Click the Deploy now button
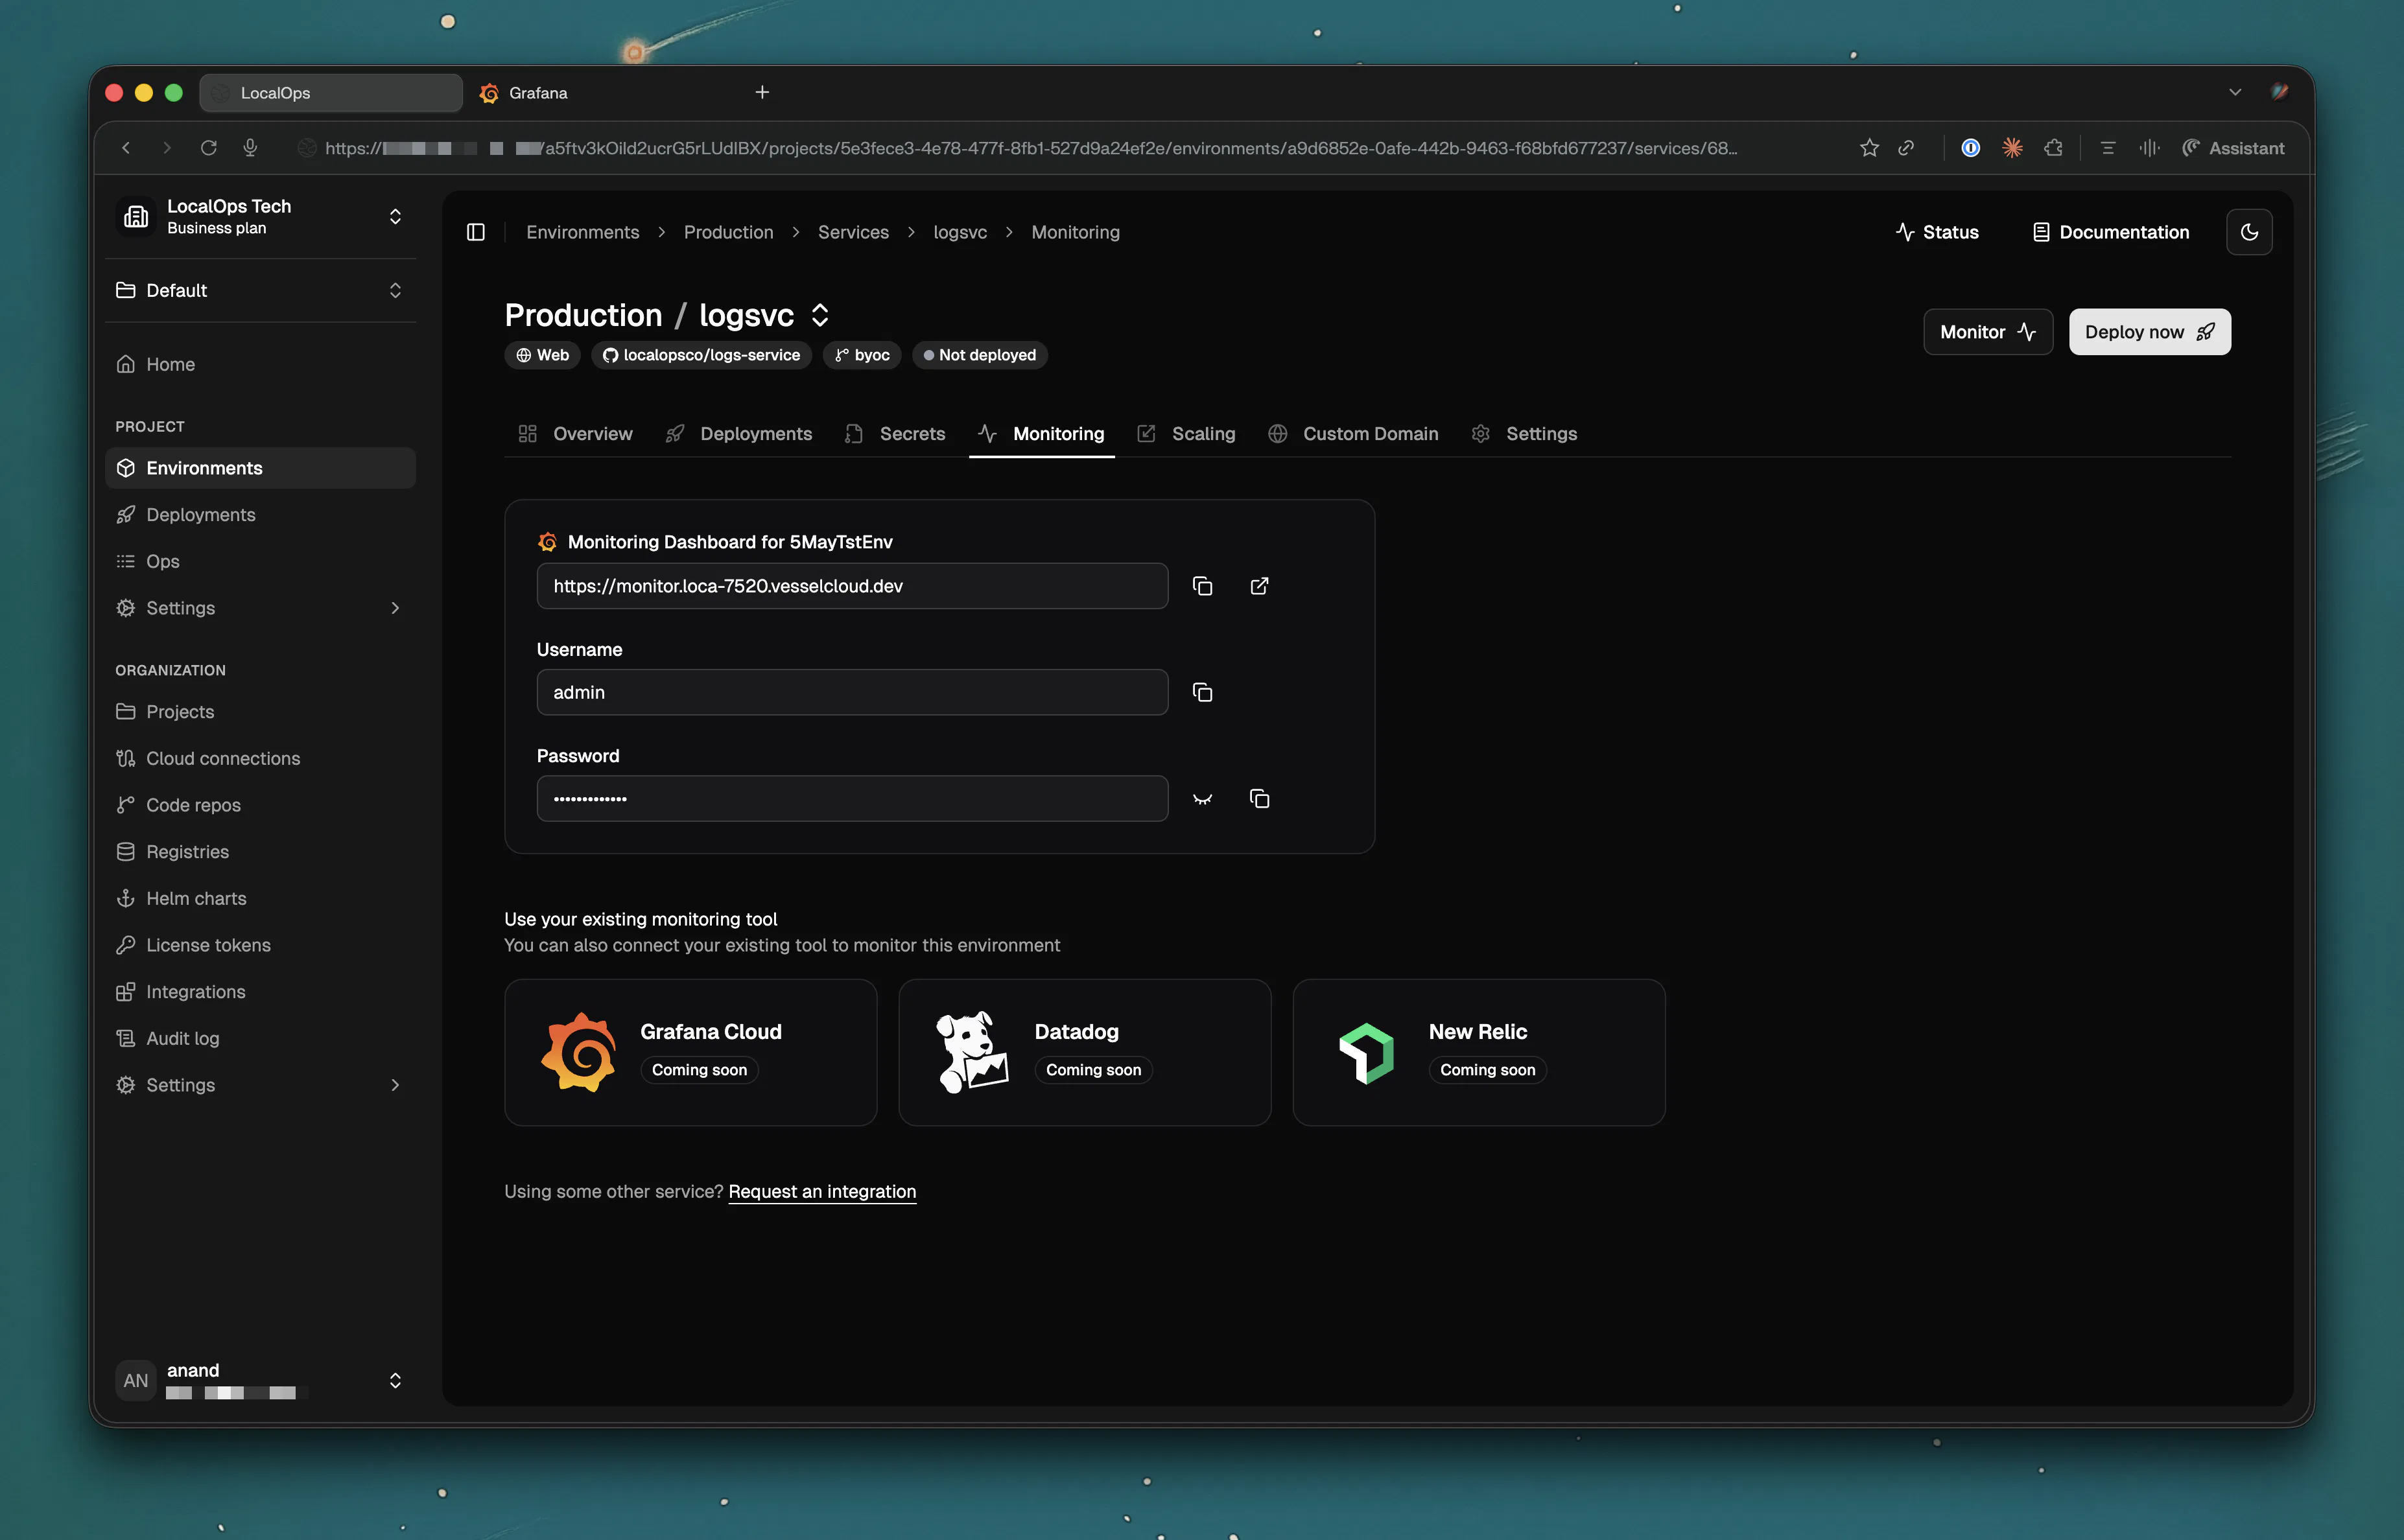 [2149, 332]
